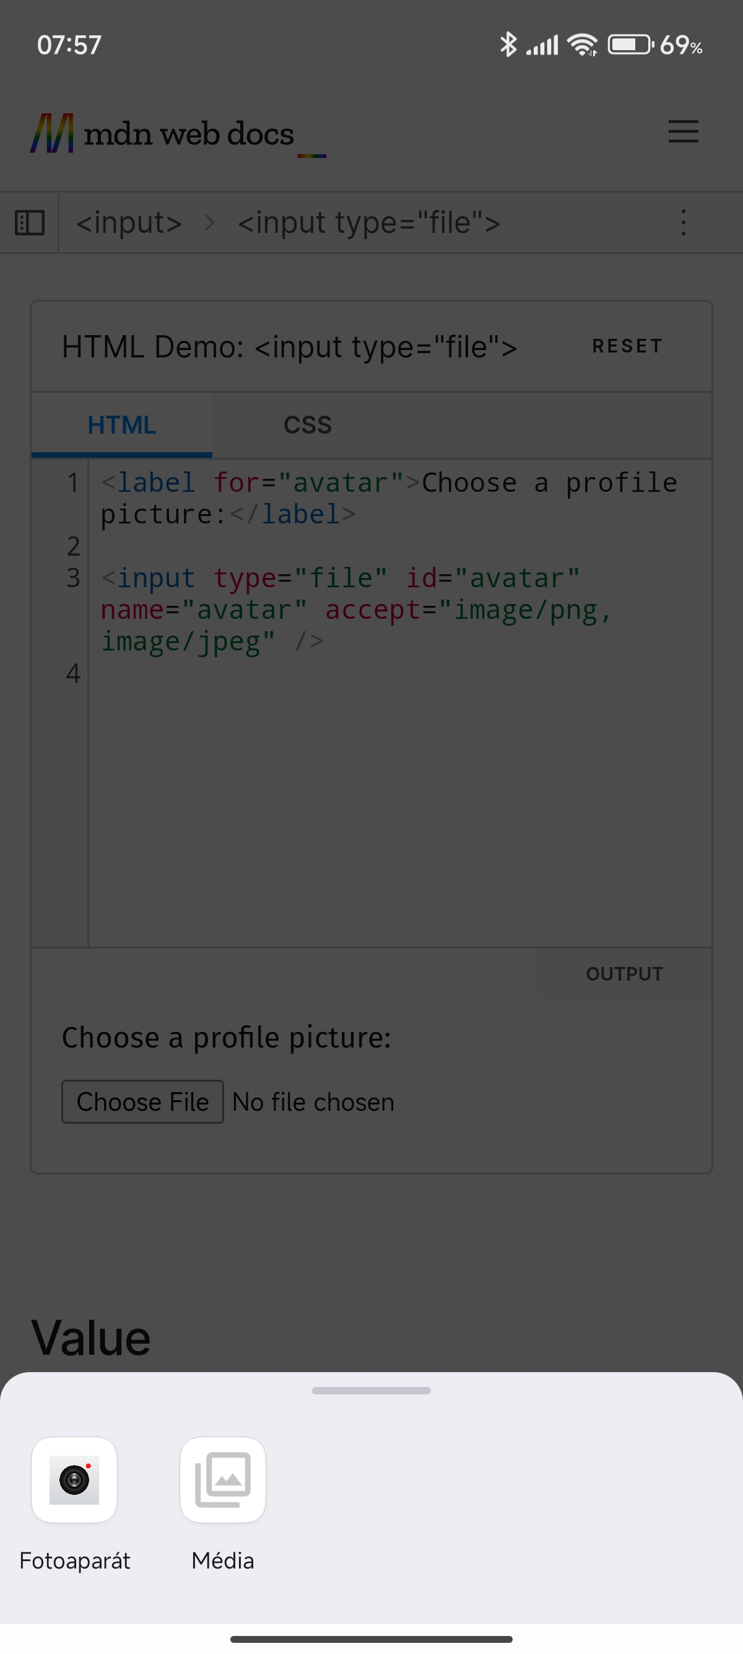Tap the mdn web docs title
The width and height of the screenshot is (743, 1654).
click(x=189, y=134)
